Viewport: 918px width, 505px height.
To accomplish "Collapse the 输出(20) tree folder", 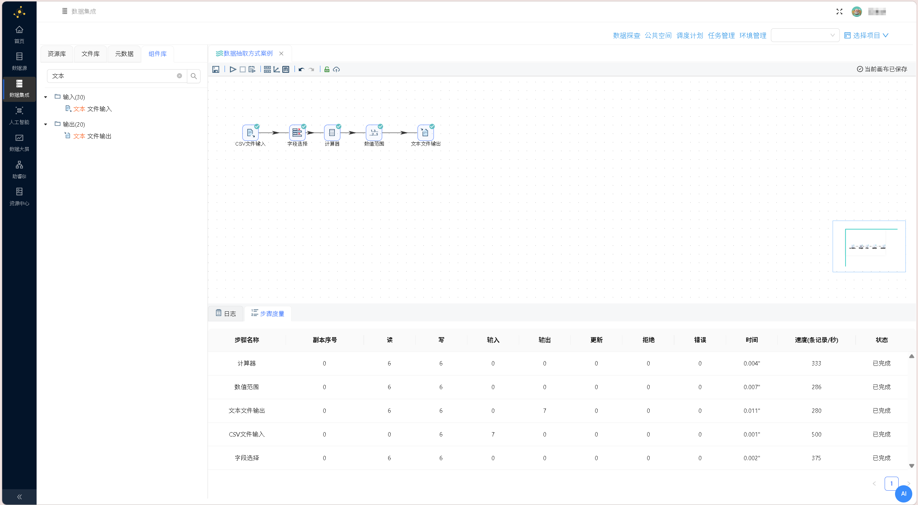I will (46, 124).
